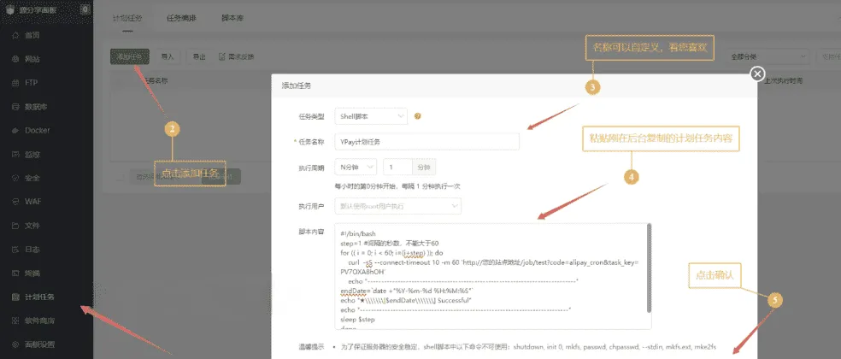Open the 安全 security icon in sidebar
The width and height of the screenshot is (841, 359).
point(15,178)
